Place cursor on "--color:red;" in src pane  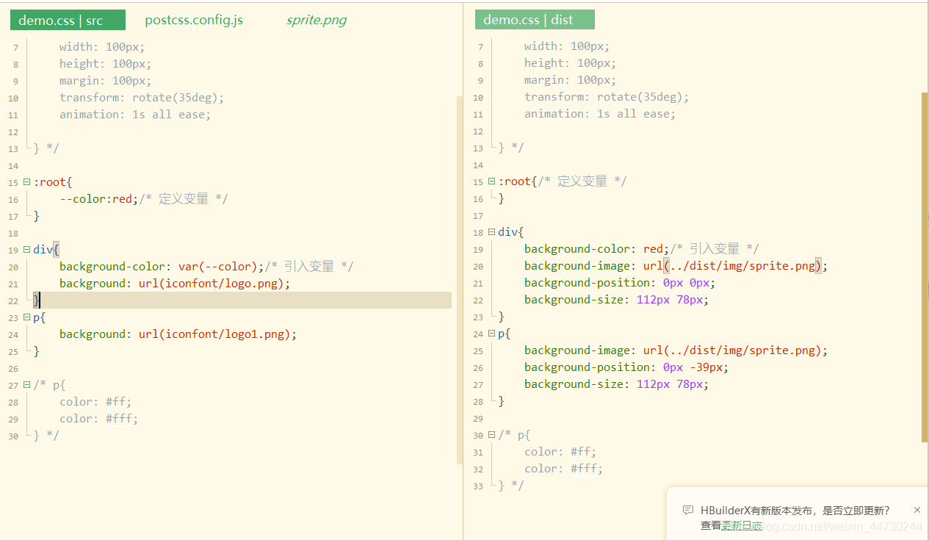click(x=99, y=199)
